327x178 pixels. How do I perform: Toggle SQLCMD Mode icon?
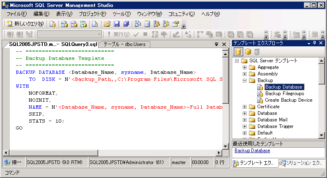click(x=219, y=34)
